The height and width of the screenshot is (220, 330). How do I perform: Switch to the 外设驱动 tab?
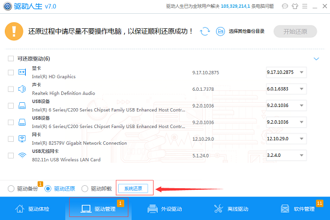[165, 209]
